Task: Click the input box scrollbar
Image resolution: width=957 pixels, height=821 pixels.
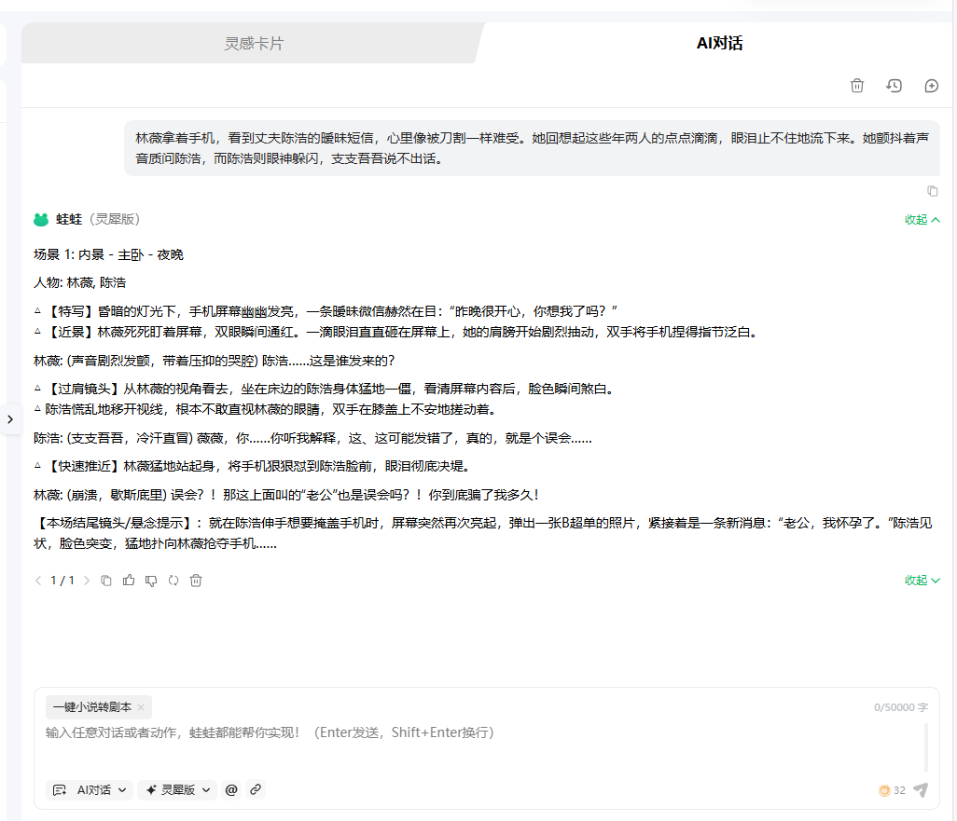Action: point(926,747)
